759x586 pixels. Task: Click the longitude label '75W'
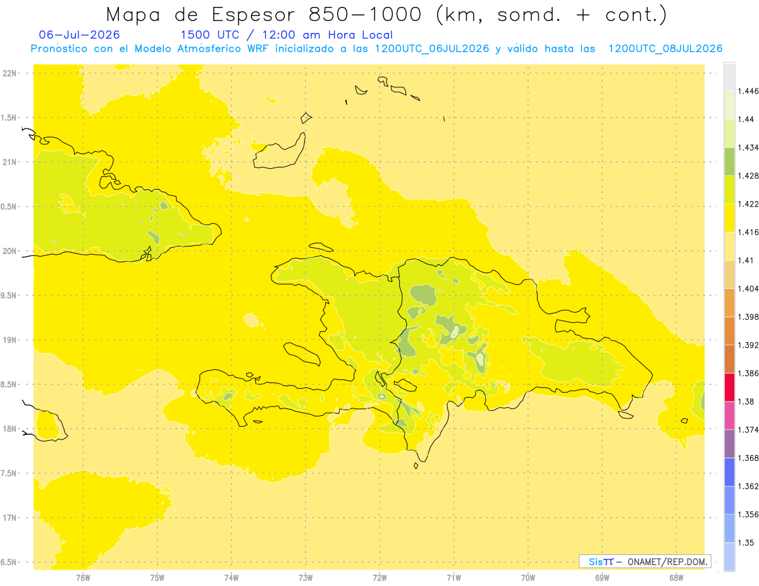(x=157, y=577)
